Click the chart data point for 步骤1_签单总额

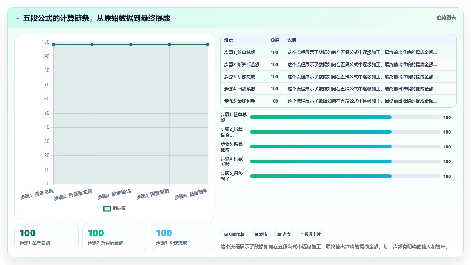(x=53, y=44)
